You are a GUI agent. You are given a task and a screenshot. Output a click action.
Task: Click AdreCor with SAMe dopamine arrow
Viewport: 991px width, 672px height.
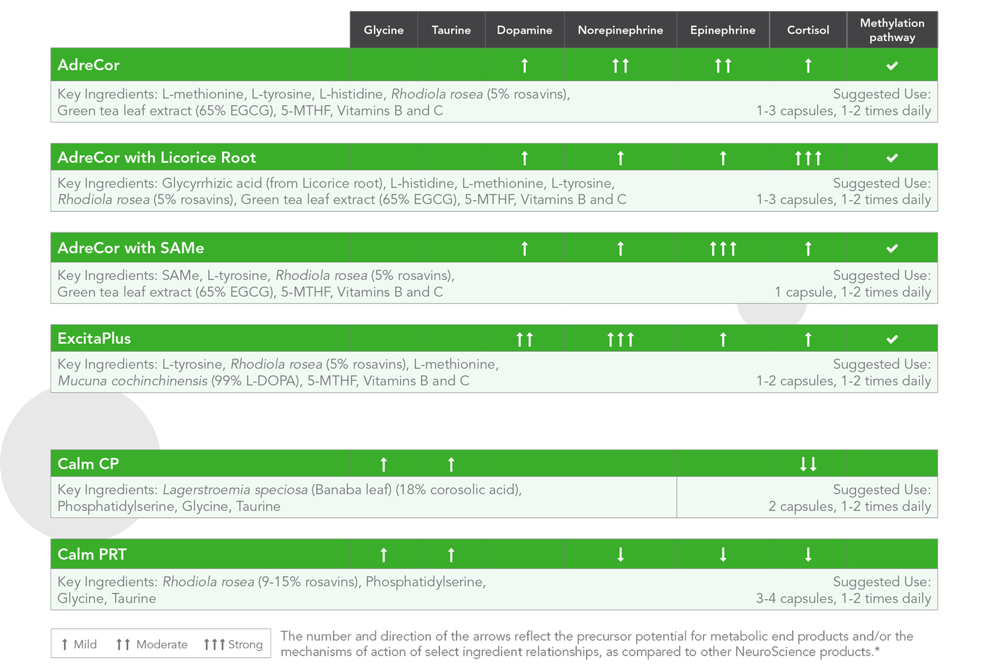[525, 248]
